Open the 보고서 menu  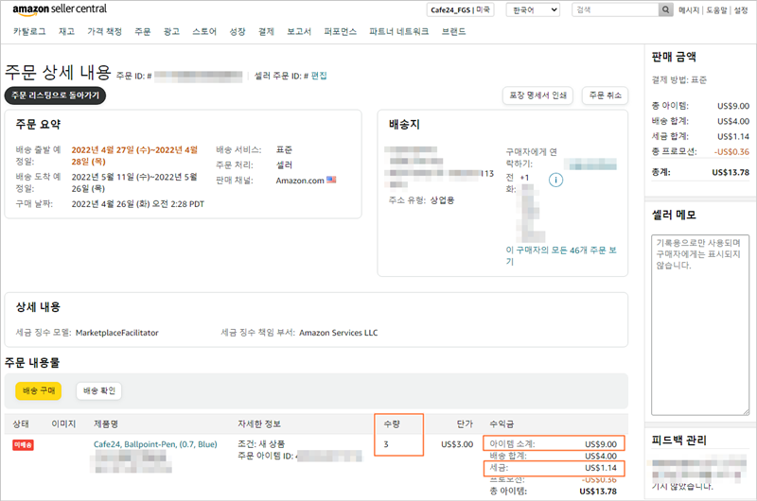point(299,32)
